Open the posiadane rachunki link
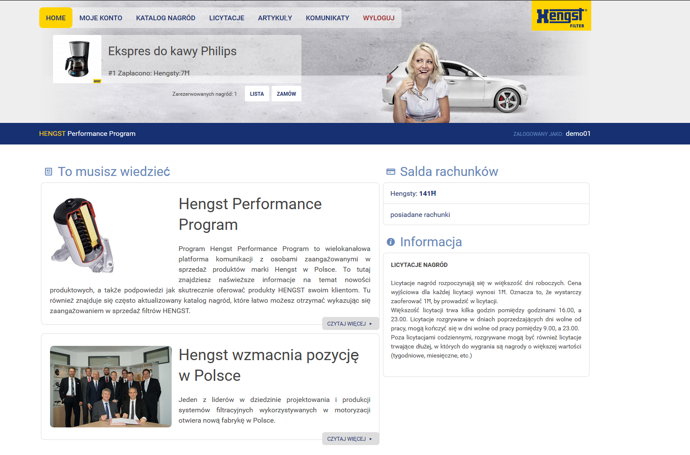Screen dimensions: 690x455 click(x=420, y=215)
